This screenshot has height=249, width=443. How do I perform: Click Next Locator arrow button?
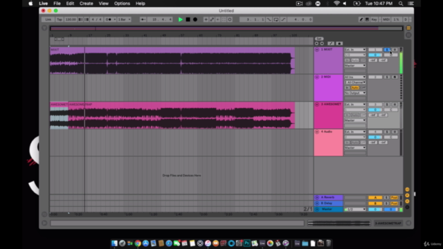322,44
